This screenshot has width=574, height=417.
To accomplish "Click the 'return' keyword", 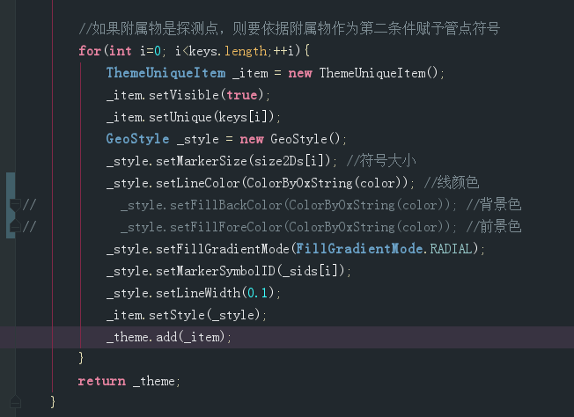I will (x=102, y=381).
